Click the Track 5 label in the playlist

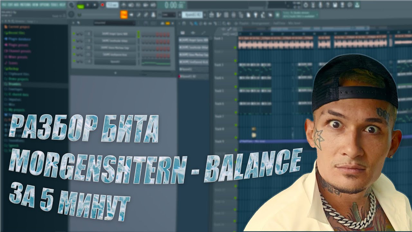(x=219, y=91)
